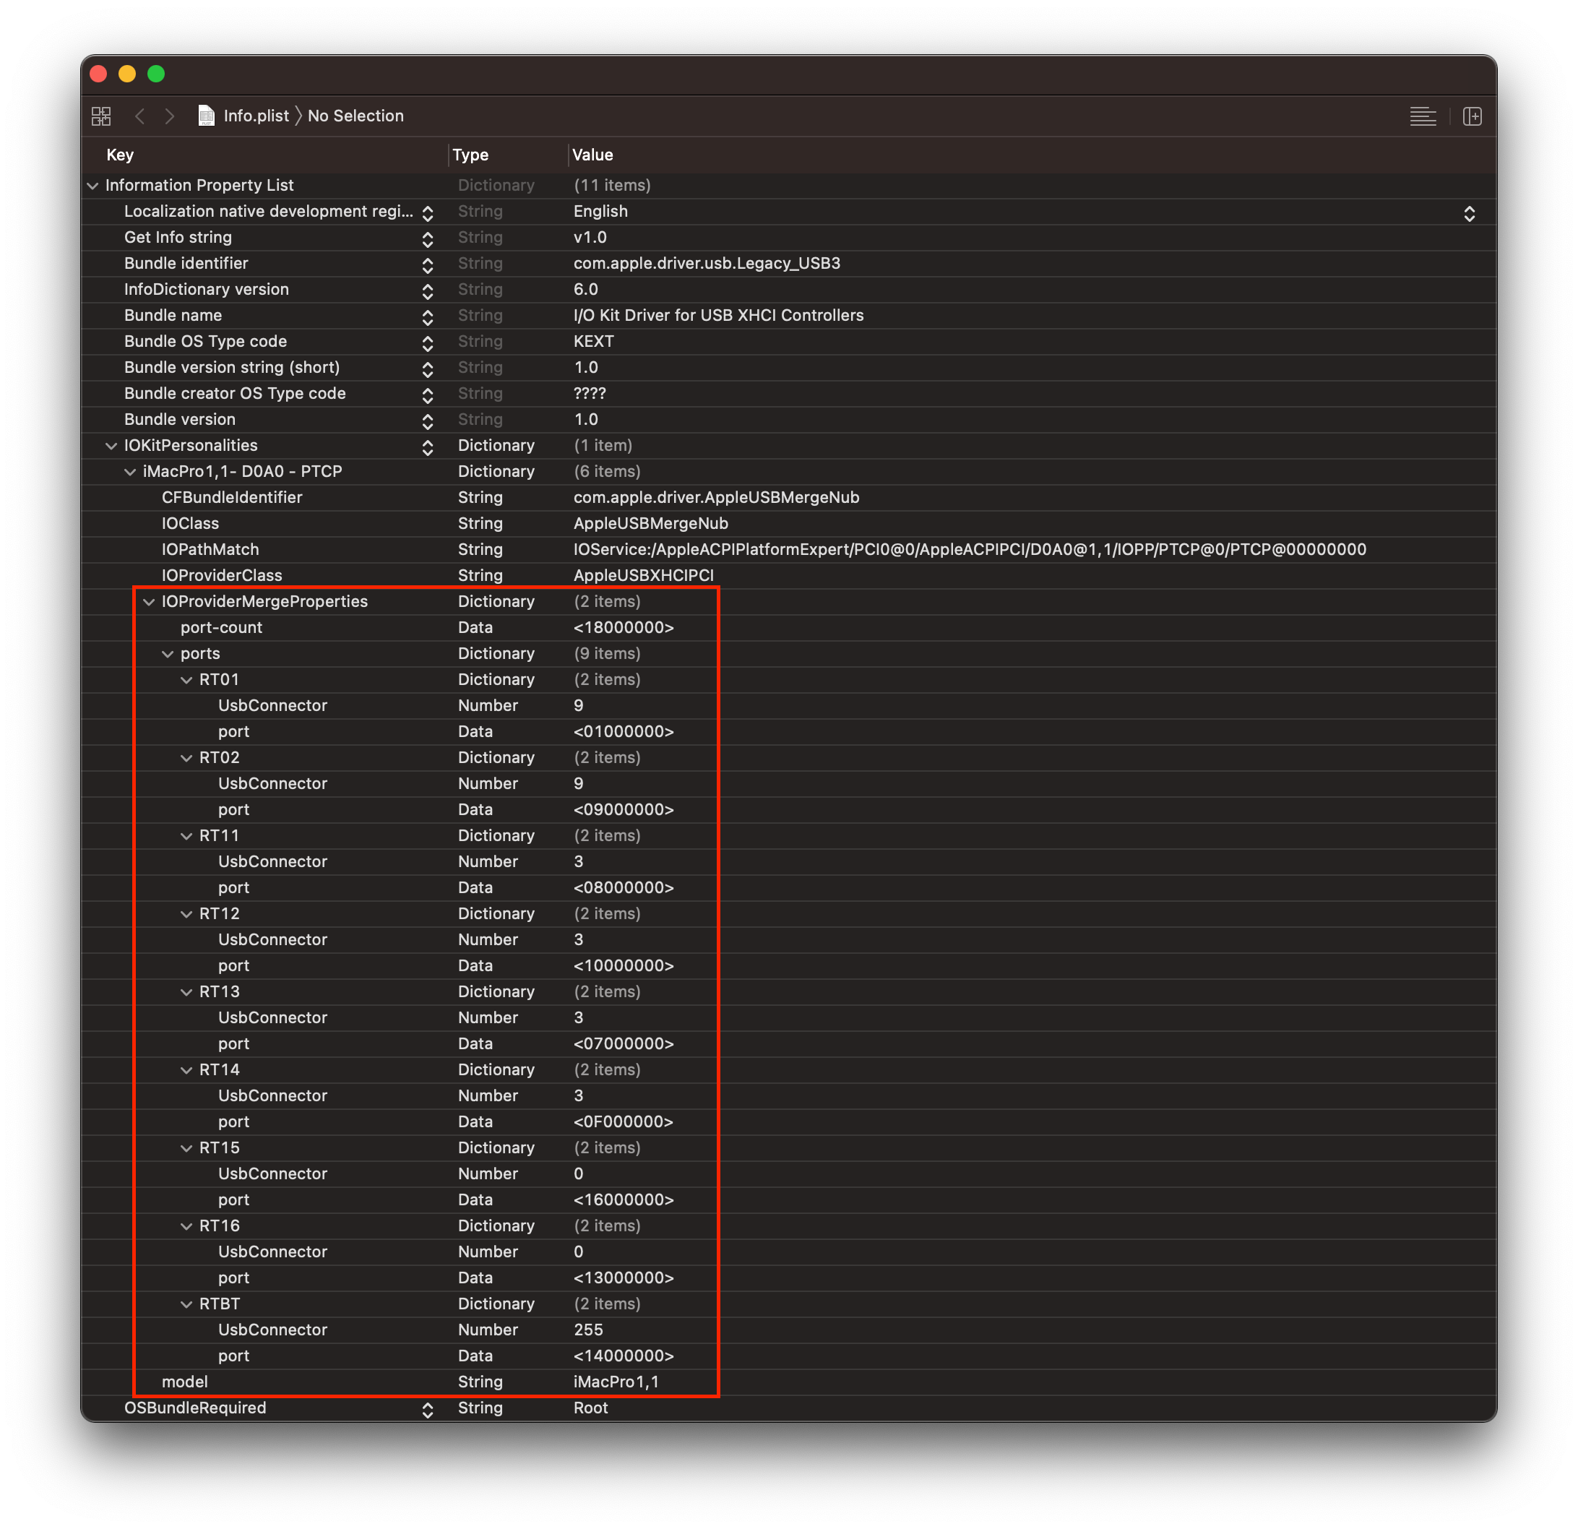Viewport: 1578px width, 1529px height.
Task: Click the Key column header
Action: 120,155
